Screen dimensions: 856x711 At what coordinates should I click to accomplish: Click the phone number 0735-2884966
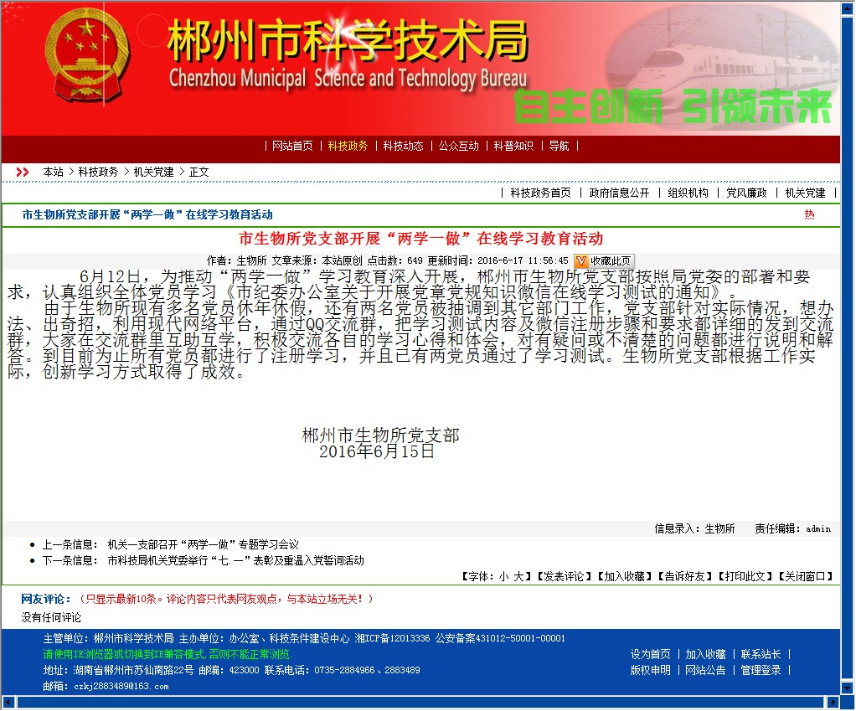click(344, 671)
